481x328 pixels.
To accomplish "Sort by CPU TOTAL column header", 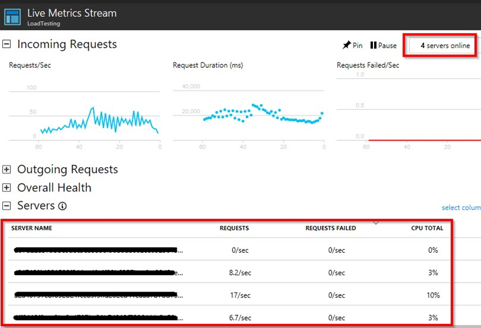I will 427,229.
